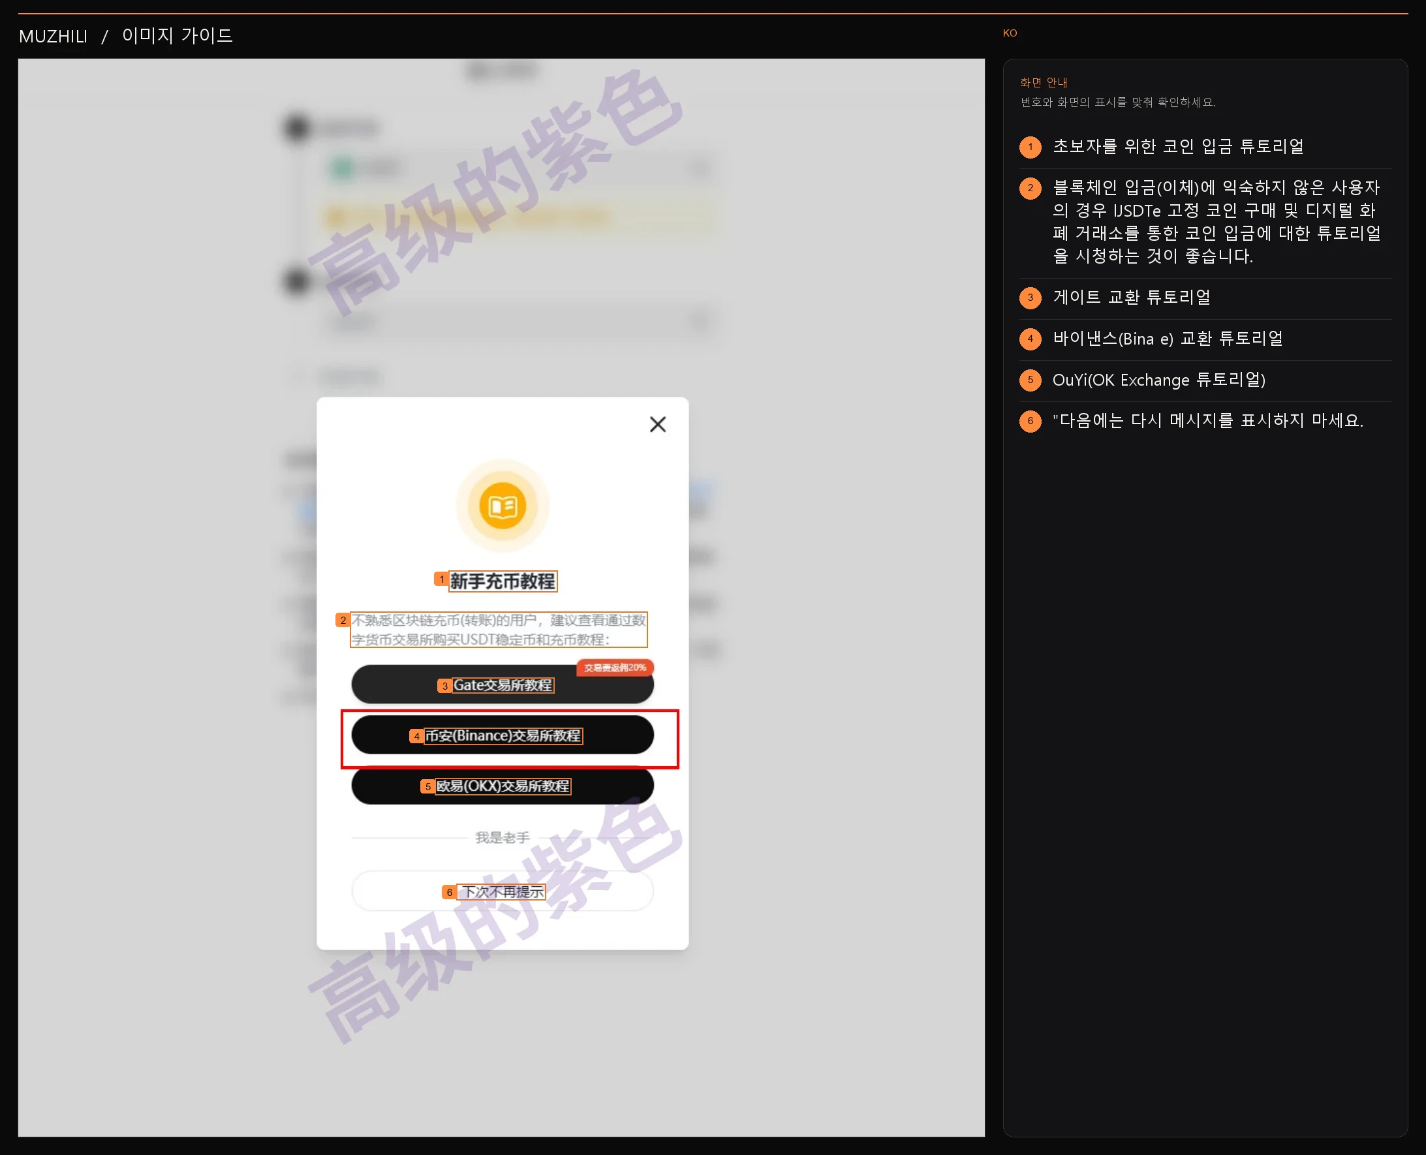Click the 下次不再提示 button
The height and width of the screenshot is (1155, 1426).
(503, 891)
